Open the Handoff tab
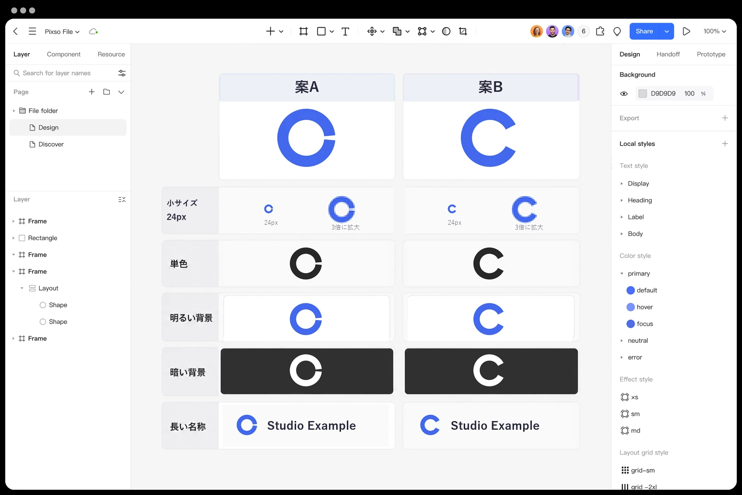Image resolution: width=742 pixels, height=495 pixels. (x=668, y=54)
